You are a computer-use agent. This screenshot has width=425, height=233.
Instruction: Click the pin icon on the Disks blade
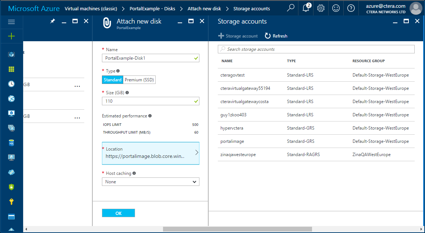pyautogui.click(x=53, y=21)
